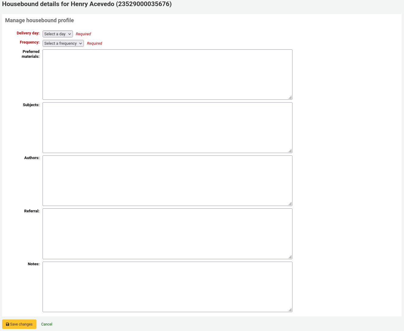Select the Referral text field

tap(167, 234)
